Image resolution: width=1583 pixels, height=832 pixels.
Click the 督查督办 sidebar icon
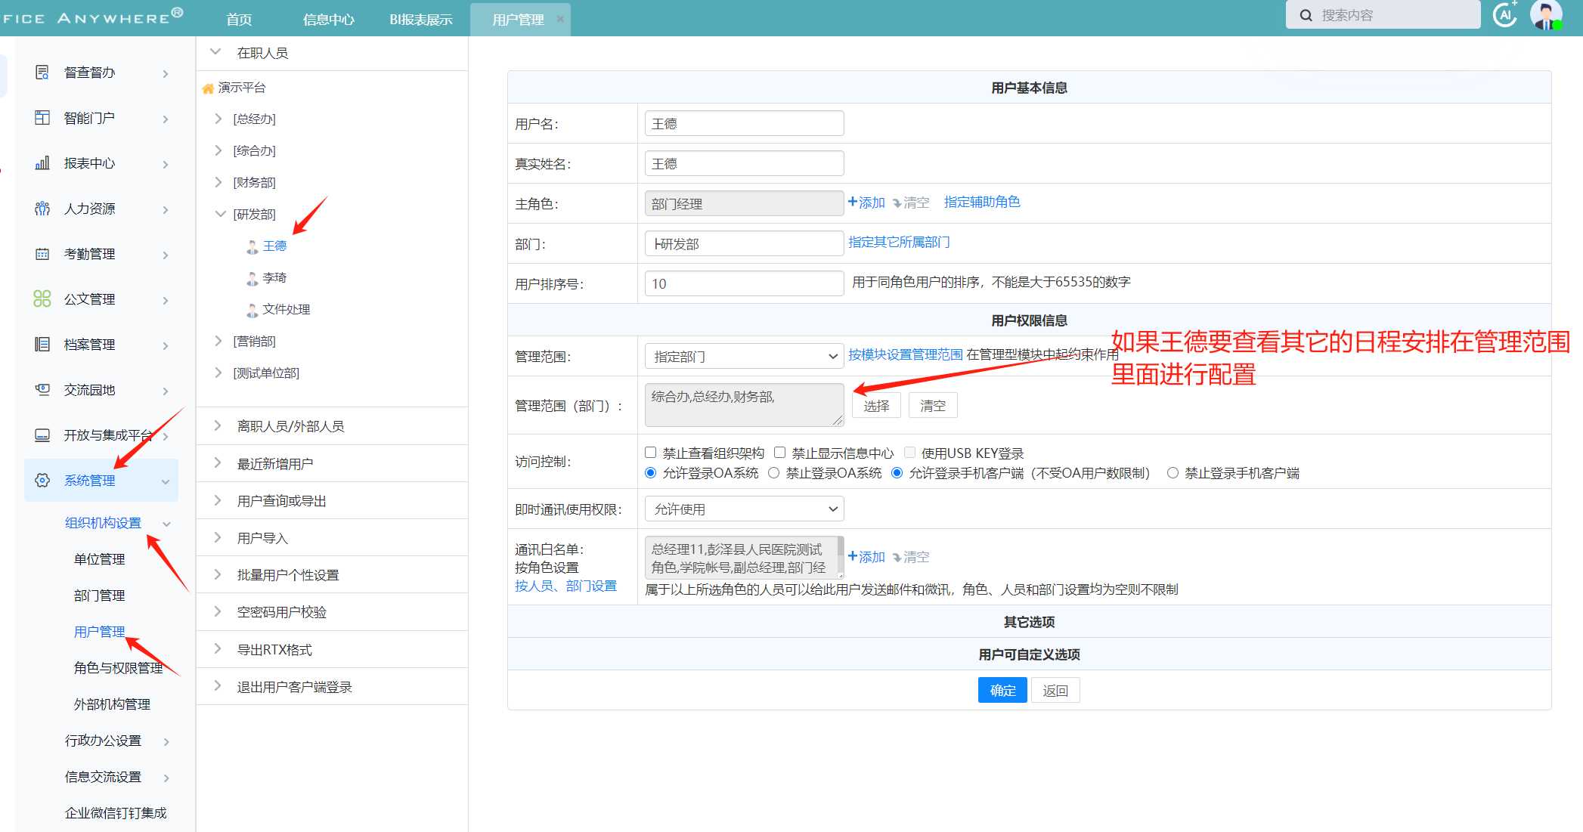(x=42, y=73)
